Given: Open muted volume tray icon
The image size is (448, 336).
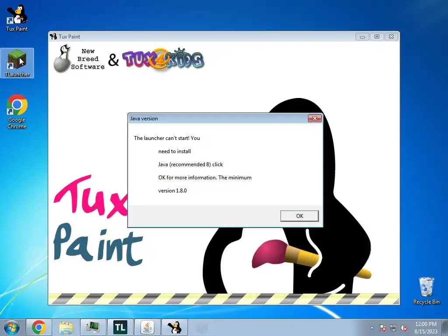Looking at the screenshot, I should click(404, 328).
